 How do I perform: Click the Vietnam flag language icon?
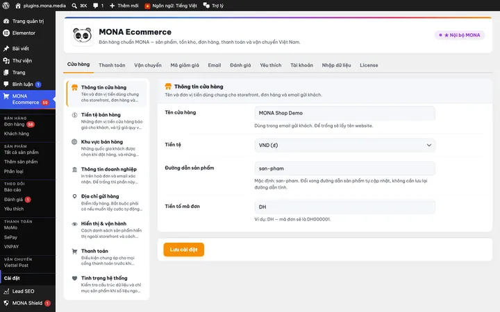pos(147,6)
